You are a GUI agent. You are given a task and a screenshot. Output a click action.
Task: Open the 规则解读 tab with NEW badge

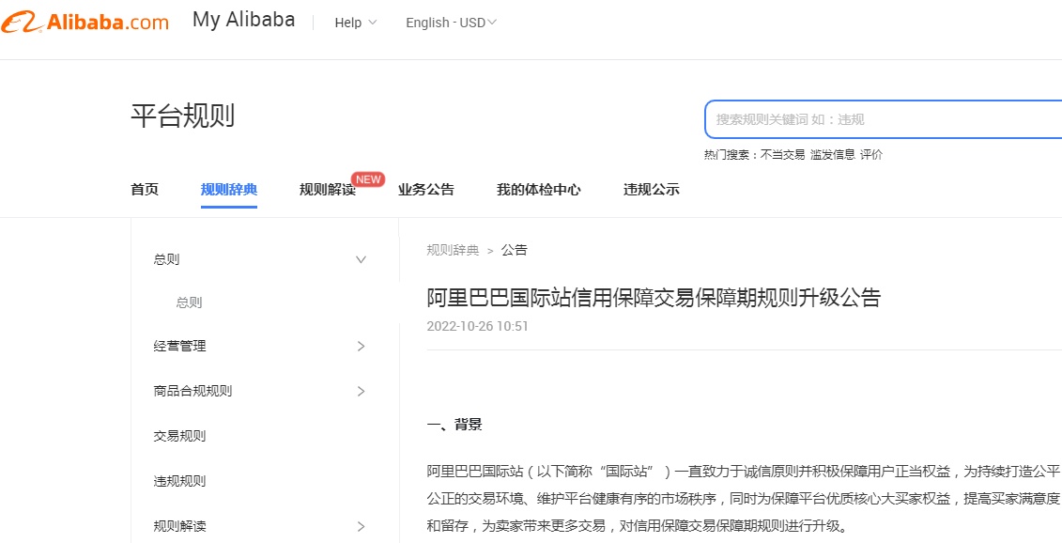click(327, 190)
